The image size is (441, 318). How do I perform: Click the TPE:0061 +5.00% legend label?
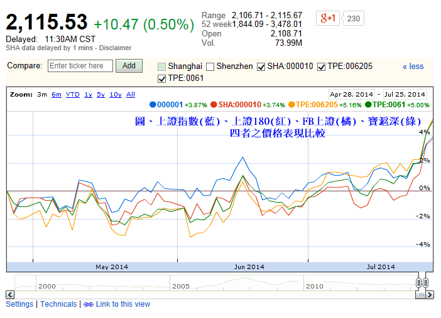click(401, 105)
